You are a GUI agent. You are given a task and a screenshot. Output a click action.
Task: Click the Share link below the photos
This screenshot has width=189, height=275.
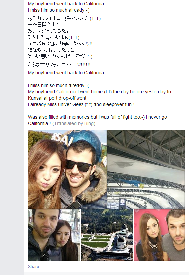33,266
